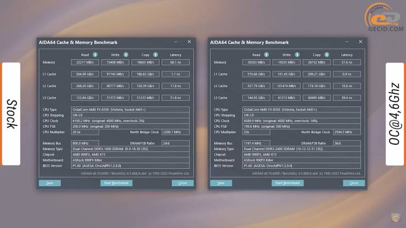Click CPU Multiplier field showing 20.5x
This screenshot has width=406, height=228.
(x=85, y=132)
